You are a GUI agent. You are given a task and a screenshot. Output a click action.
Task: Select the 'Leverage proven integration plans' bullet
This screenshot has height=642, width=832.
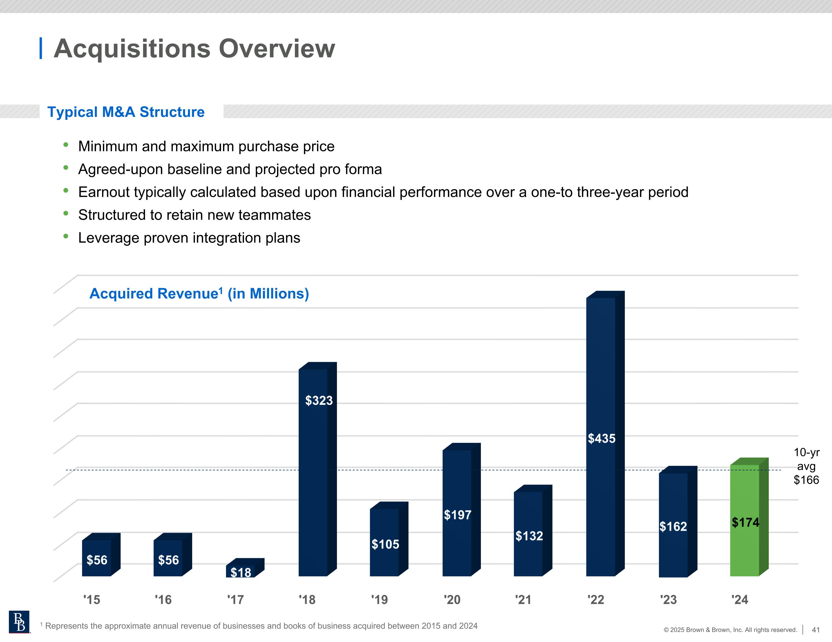point(189,238)
